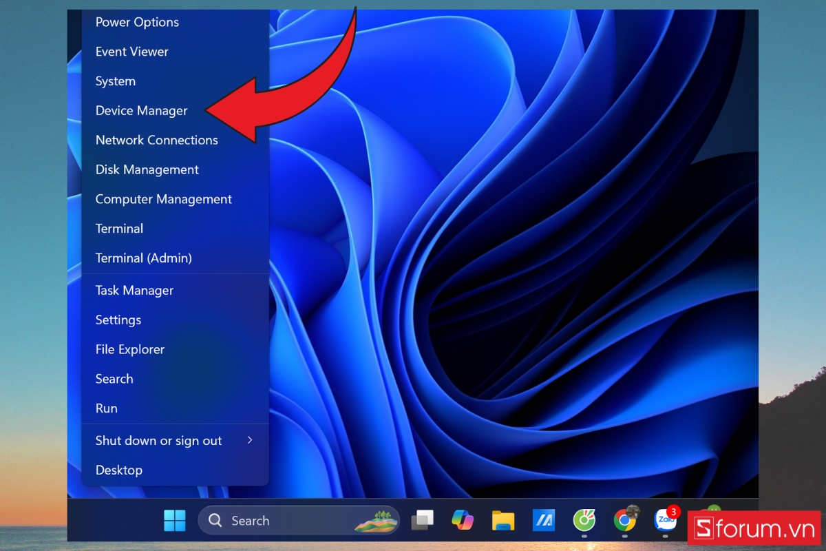
Task: Open the blue slanted-stripes app on taskbar
Action: coord(544,521)
